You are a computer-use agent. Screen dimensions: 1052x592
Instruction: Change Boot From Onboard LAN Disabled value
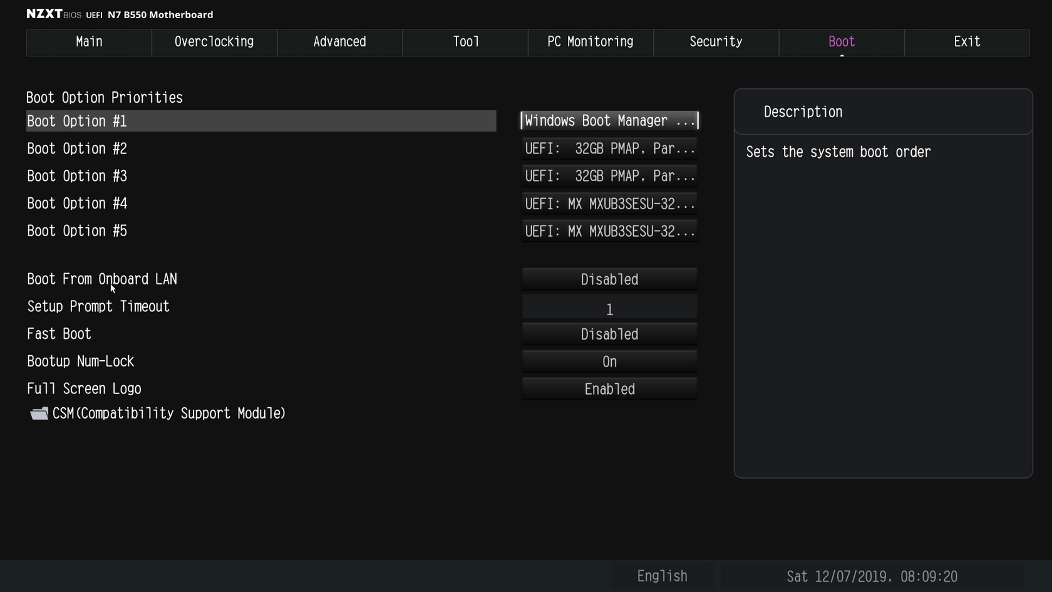(x=609, y=279)
